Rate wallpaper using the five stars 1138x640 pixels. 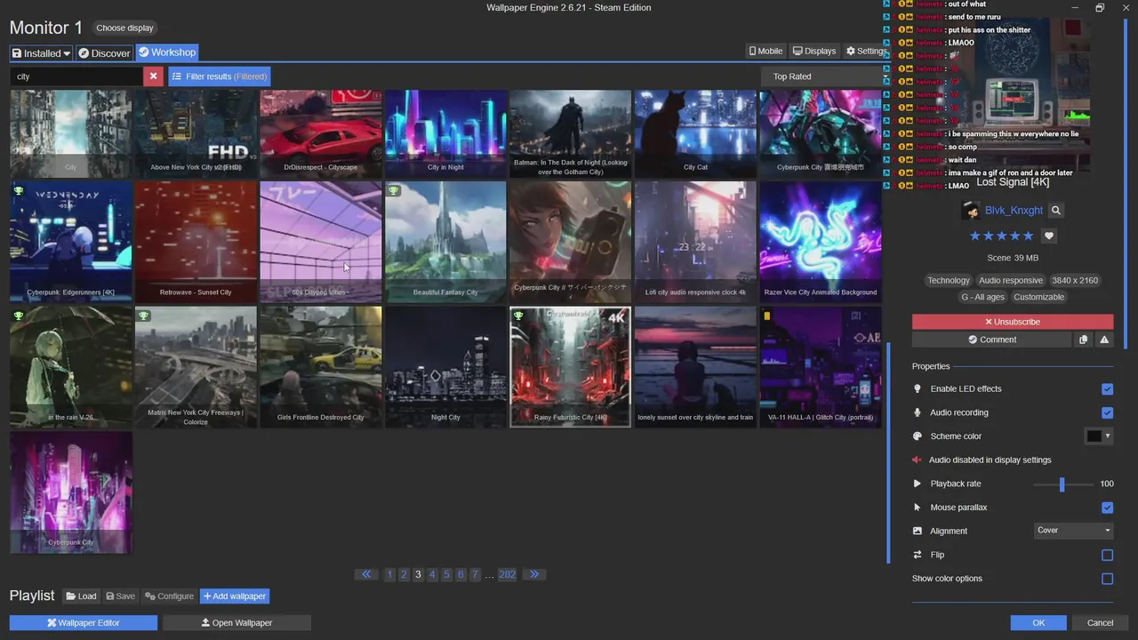1002,236
